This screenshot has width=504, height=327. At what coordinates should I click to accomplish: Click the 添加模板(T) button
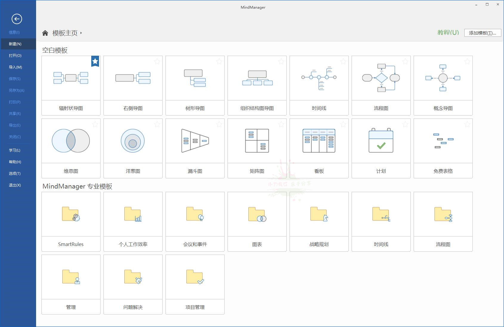[483, 33]
